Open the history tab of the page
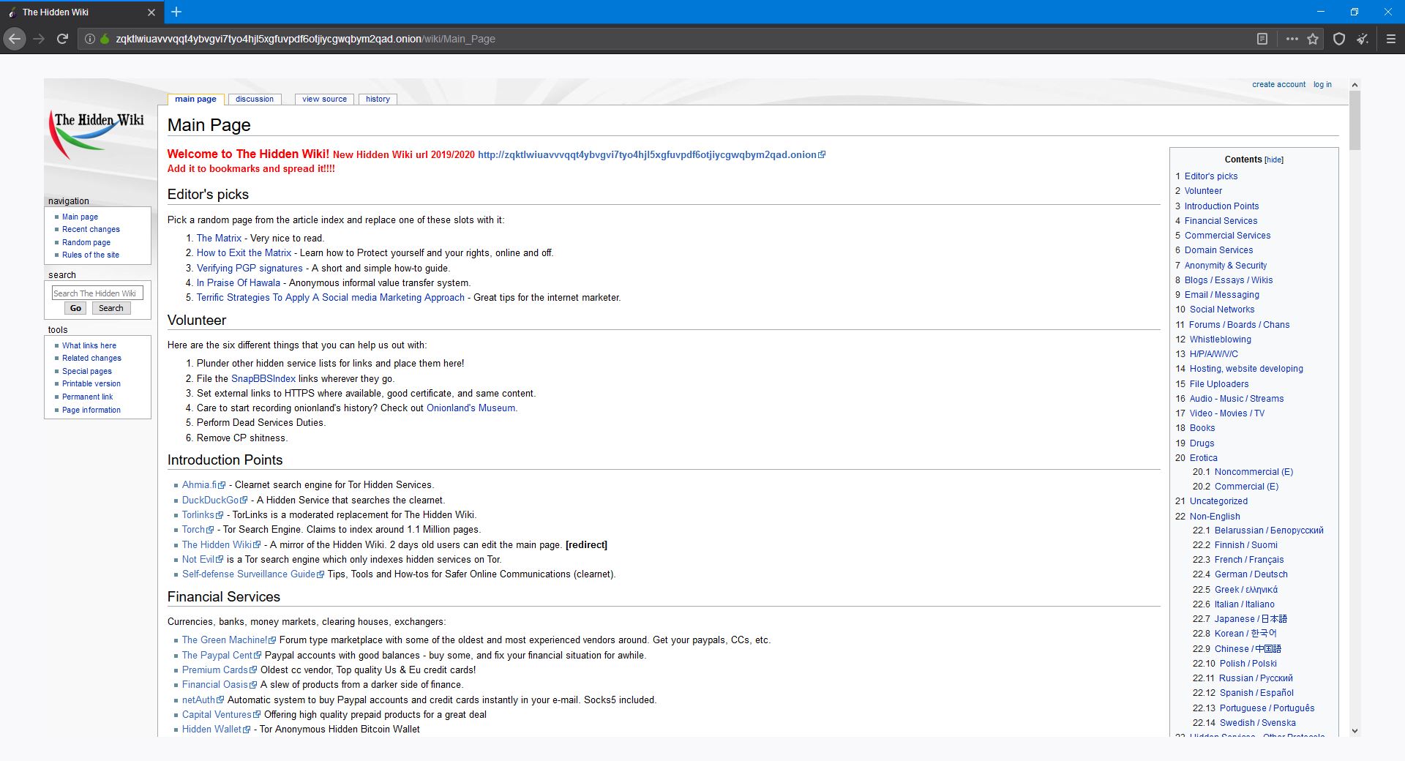The width and height of the screenshot is (1405, 761). click(x=378, y=99)
